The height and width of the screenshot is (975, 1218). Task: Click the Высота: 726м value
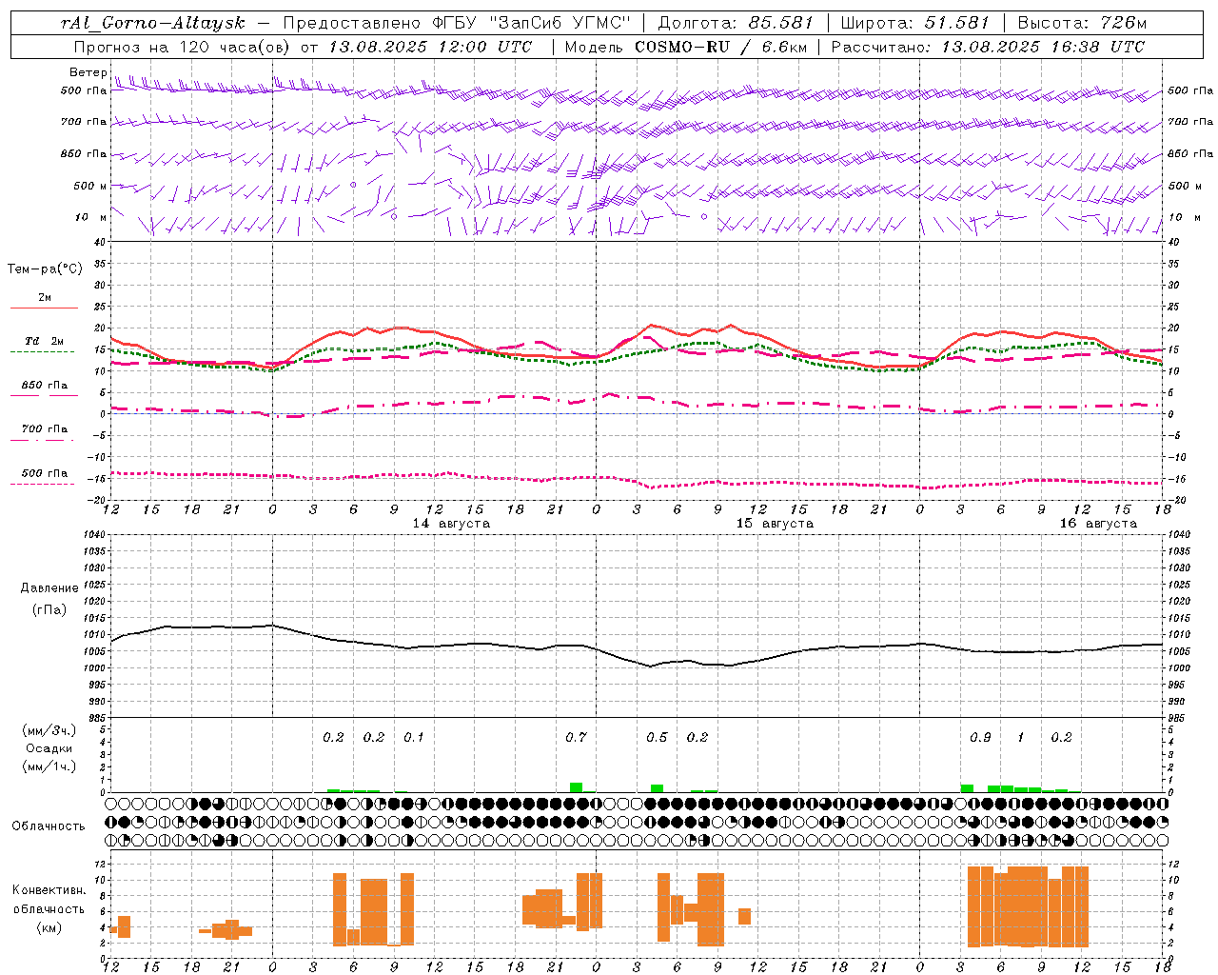1082,23
